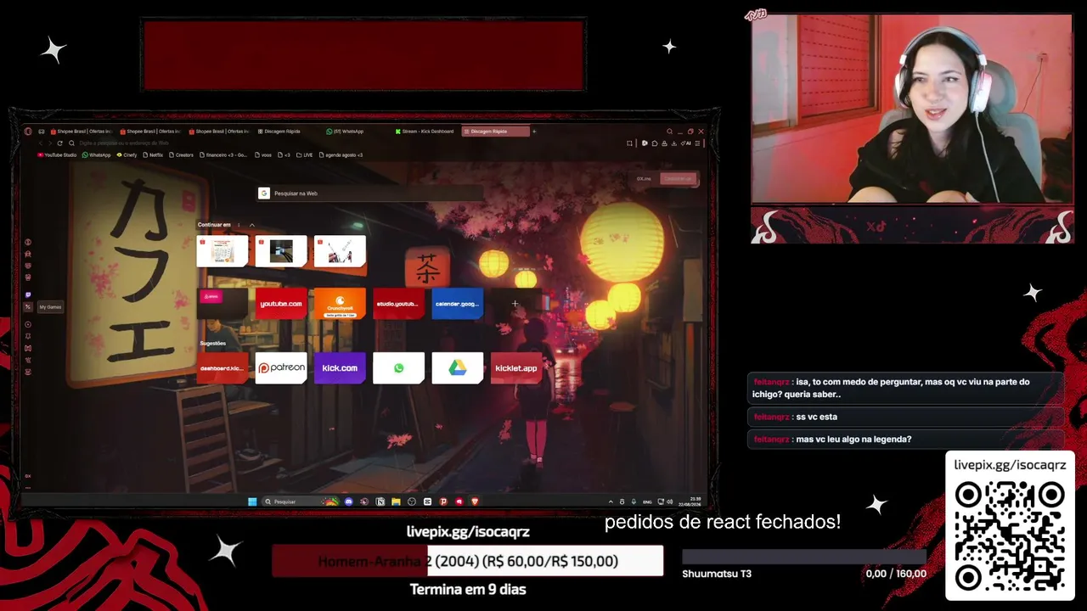Open the WhatsApp bookmark in bookmarks bar

pos(97,155)
